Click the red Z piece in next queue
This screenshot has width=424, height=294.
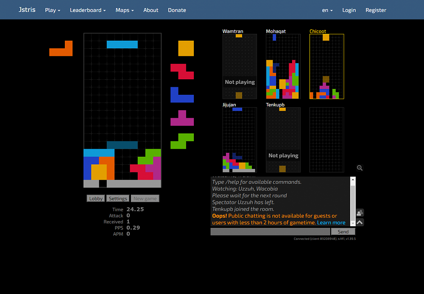tap(183, 72)
